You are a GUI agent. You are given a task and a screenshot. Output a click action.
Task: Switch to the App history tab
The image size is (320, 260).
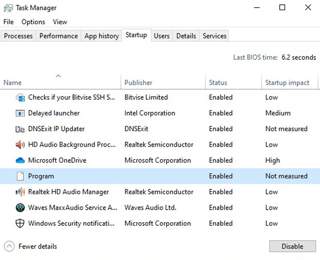(101, 36)
